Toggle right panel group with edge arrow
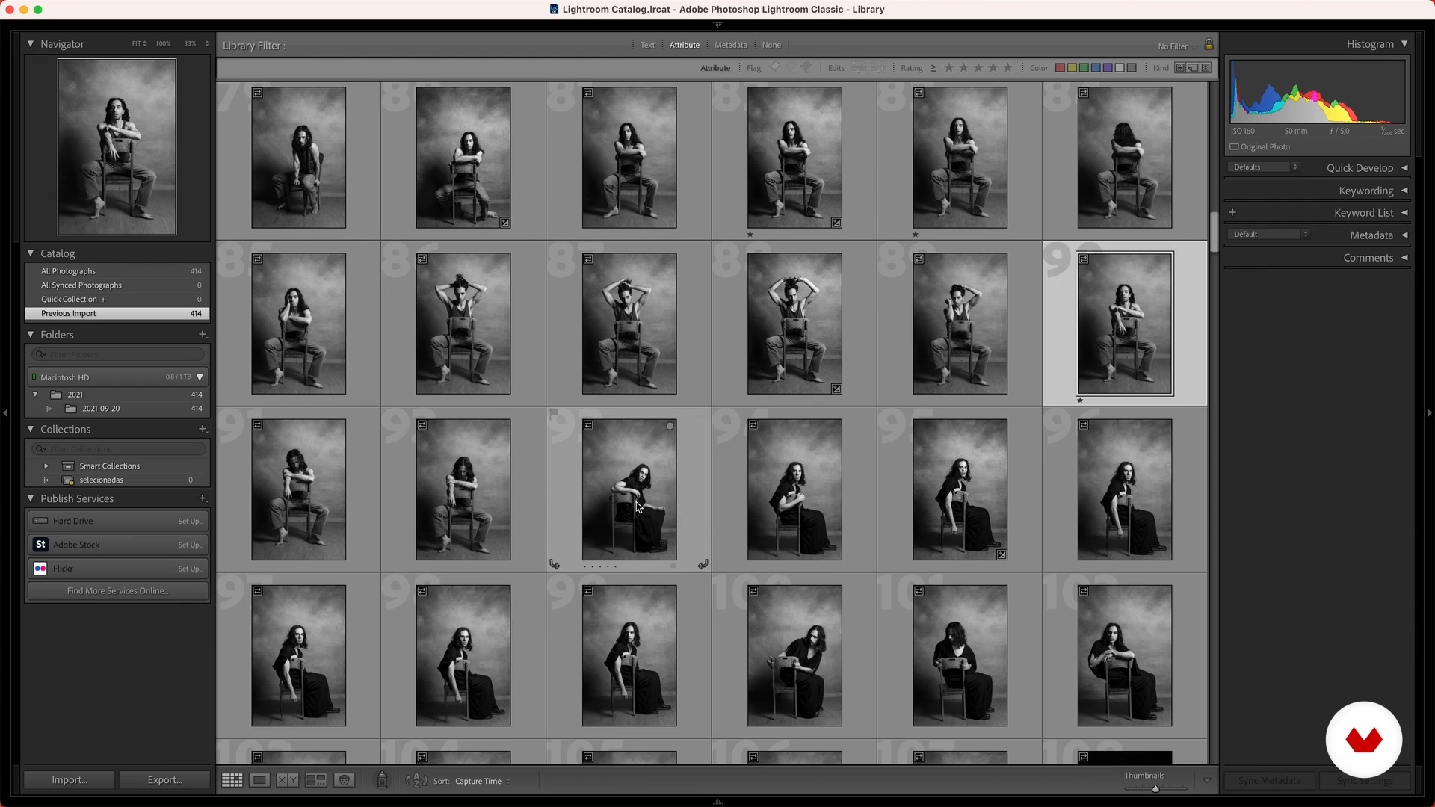Viewport: 1435px width, 807px height. click(1429, 412)
